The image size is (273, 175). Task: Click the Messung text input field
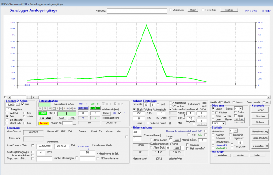(x=137, y=11)
